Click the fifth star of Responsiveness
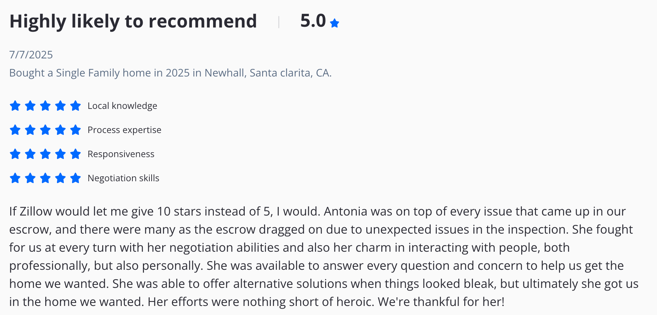The image size is (657, 315). [75, 154]
